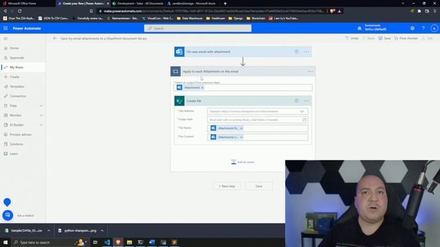Screen dimensions: 440x247
Task: Open ellipsis menu of Apply to each
Action: (310, 71)
